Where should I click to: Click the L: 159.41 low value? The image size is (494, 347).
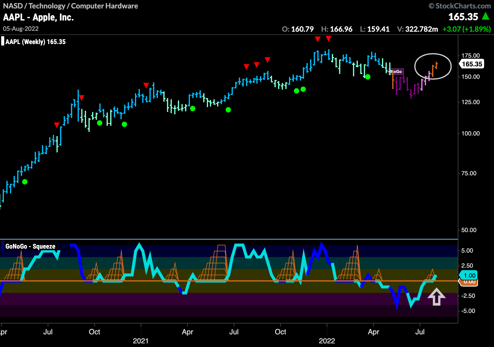375,29
